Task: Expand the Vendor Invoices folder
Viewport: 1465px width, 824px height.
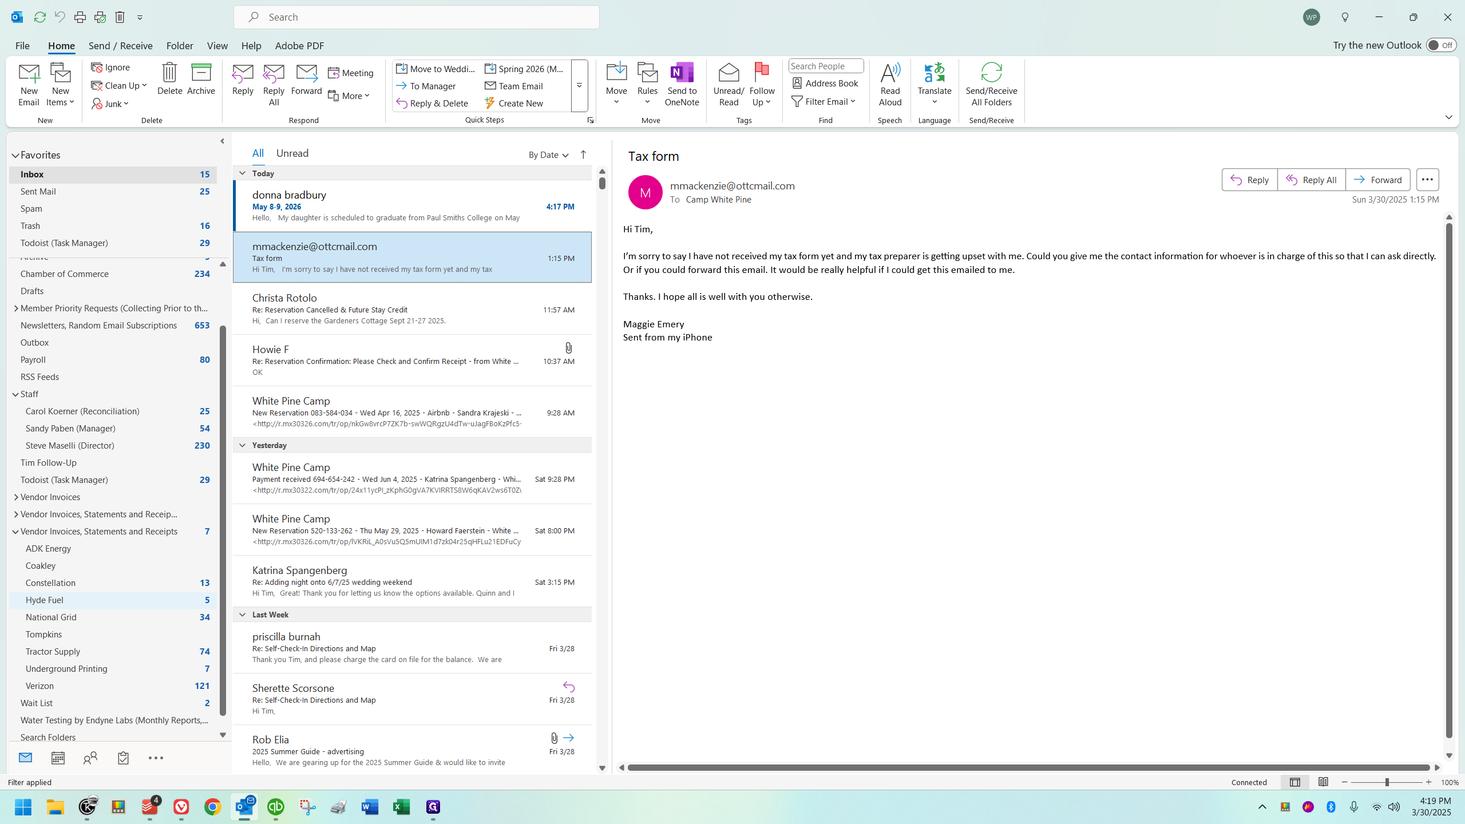Action: [x=15, y=497]
